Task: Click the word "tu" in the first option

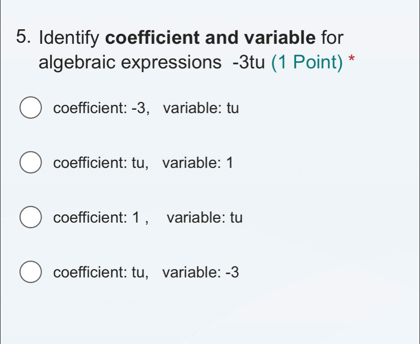Action: [233, 108]
